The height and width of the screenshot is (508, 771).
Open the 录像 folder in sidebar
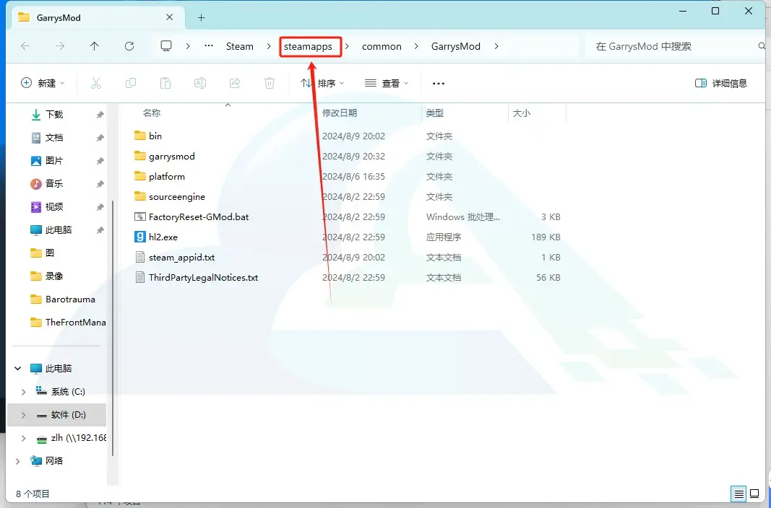47,276
